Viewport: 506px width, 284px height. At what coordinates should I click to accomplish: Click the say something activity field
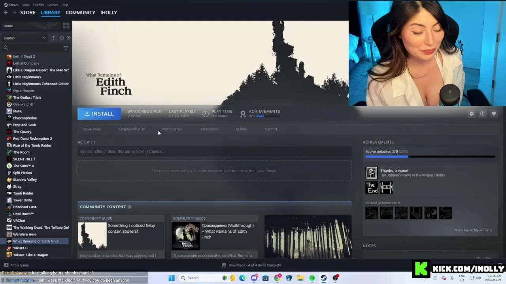click(x=214, y=151)
